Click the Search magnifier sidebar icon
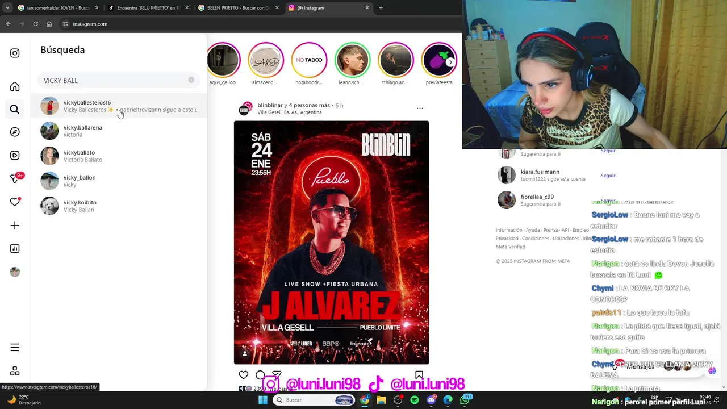Image resolution: width=727 pixels, height=409 pixels. pyautogui.click(x=15, y=109)
